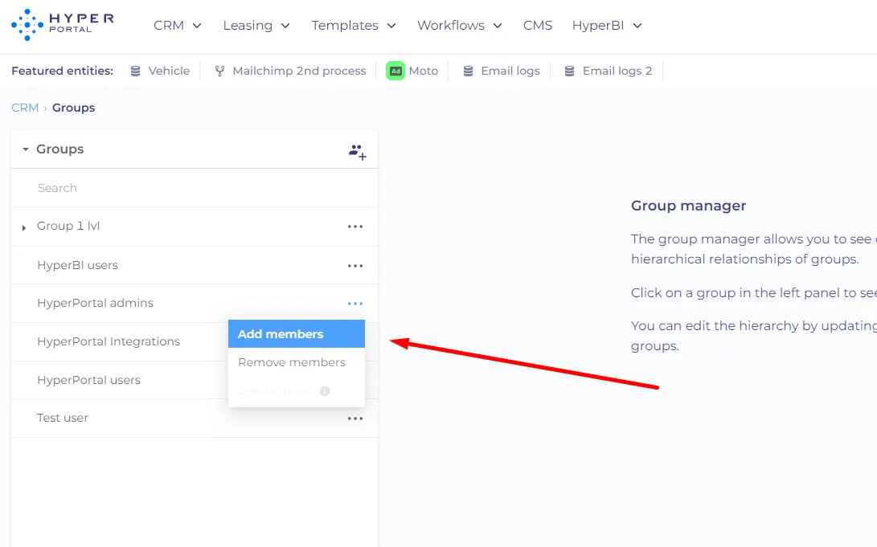
Task: Go to CRM via the breadcrumb link
Action: coord(25,108)
